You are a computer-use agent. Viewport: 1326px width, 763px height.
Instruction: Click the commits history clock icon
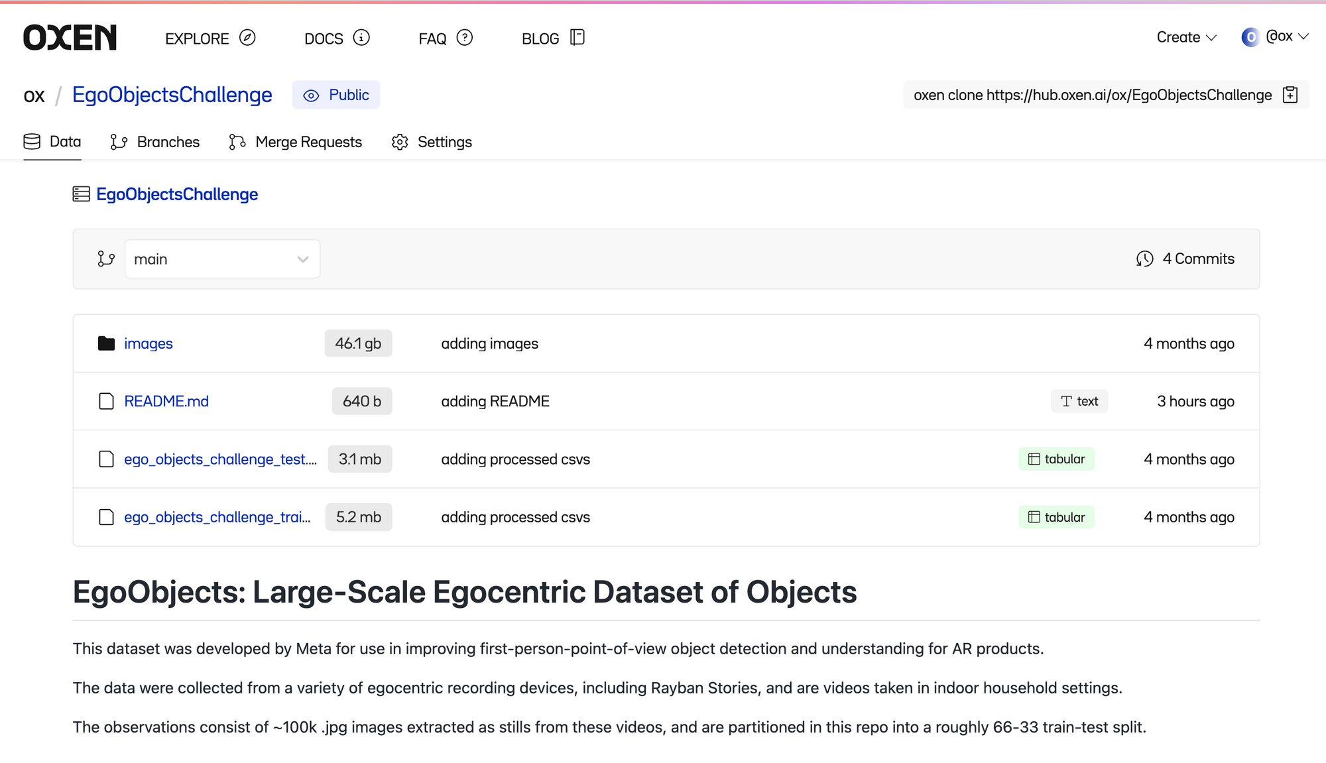[1144, 259]
